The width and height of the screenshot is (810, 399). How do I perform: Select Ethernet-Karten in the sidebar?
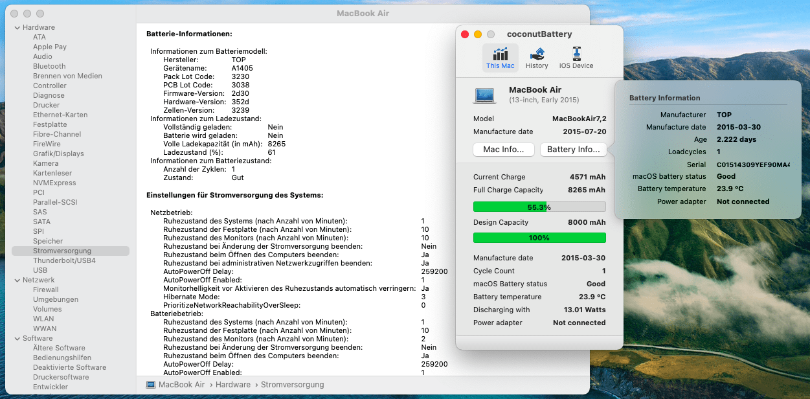click(x=60, y=115)
